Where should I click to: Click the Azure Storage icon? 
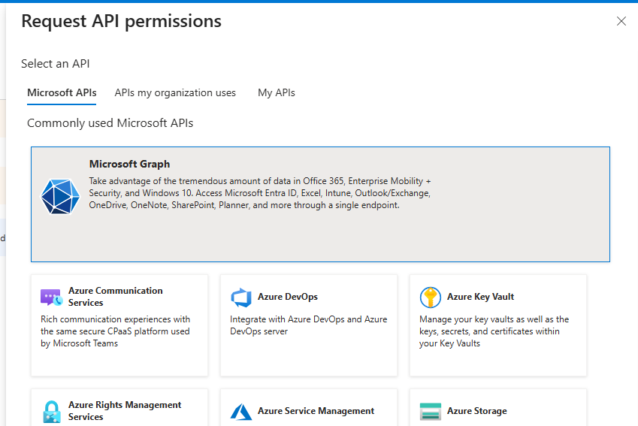[x=431, y=412]
